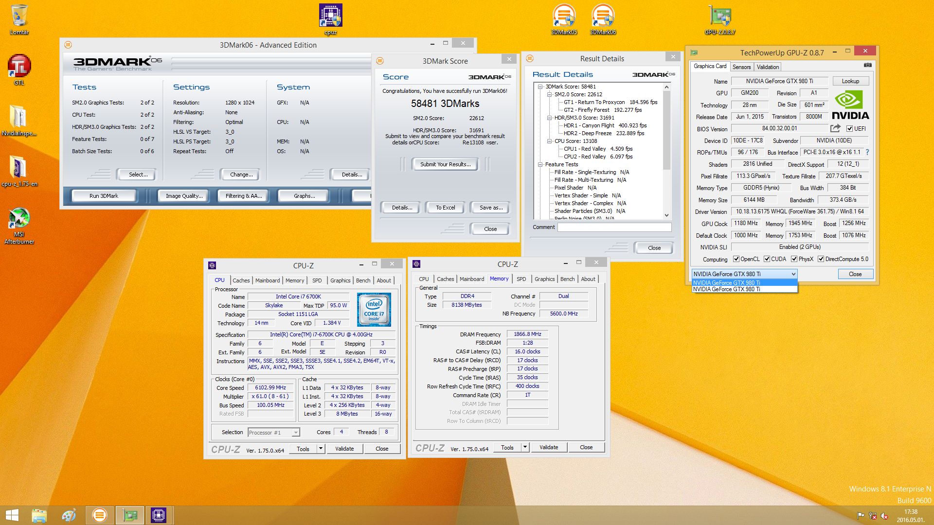Collapse the CPU Score node
Viewport: 934px width, 525px height.
pyautogui.click(x=549, y=141)
